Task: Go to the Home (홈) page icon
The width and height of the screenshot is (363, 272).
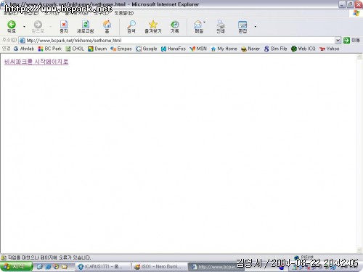Action: coord(107,26)
